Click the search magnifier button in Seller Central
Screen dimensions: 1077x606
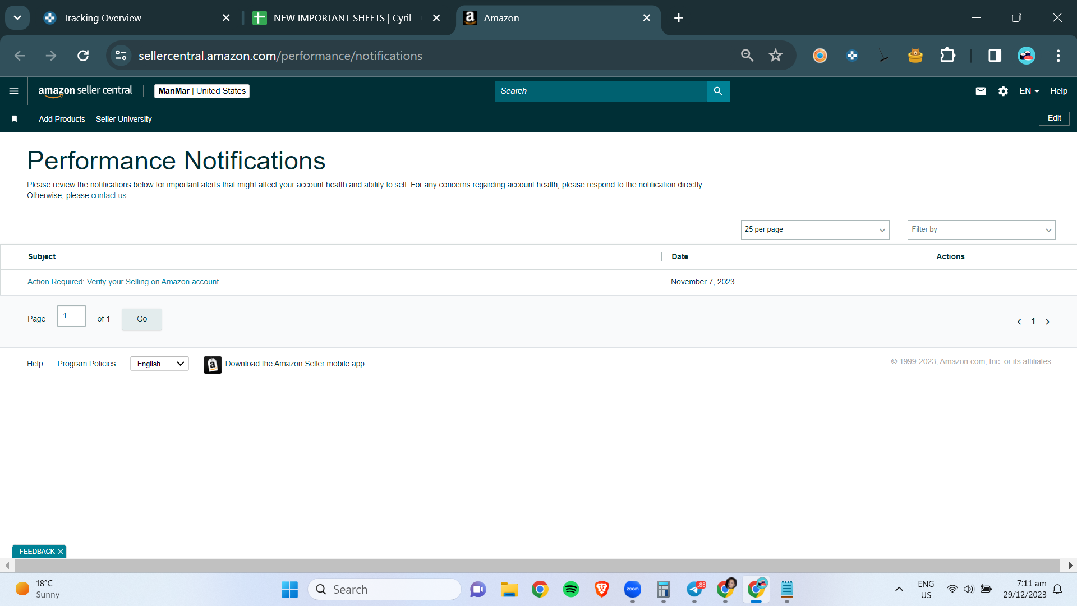(x=718, y=91)
